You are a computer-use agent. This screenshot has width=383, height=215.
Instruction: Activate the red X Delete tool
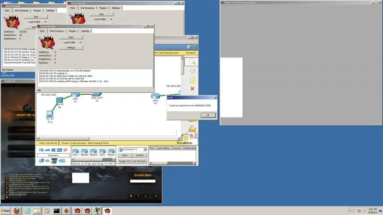(192, 89)
